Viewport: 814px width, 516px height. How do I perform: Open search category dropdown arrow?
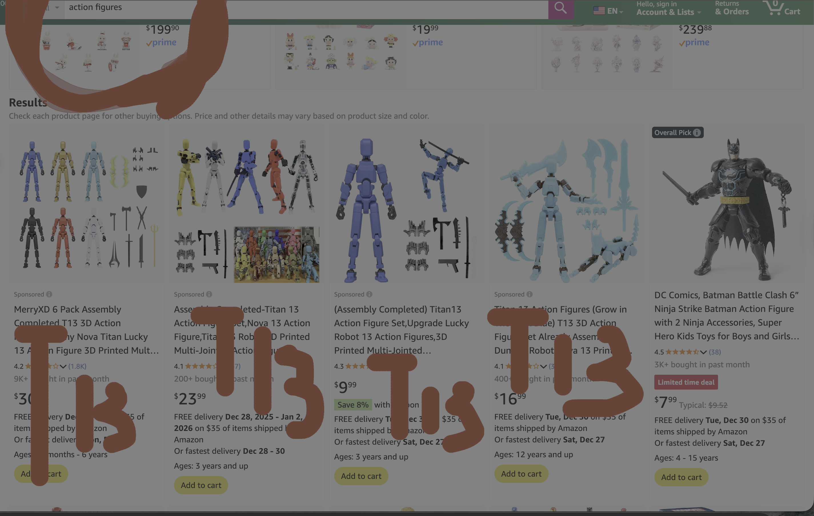[x=57, y=7]
